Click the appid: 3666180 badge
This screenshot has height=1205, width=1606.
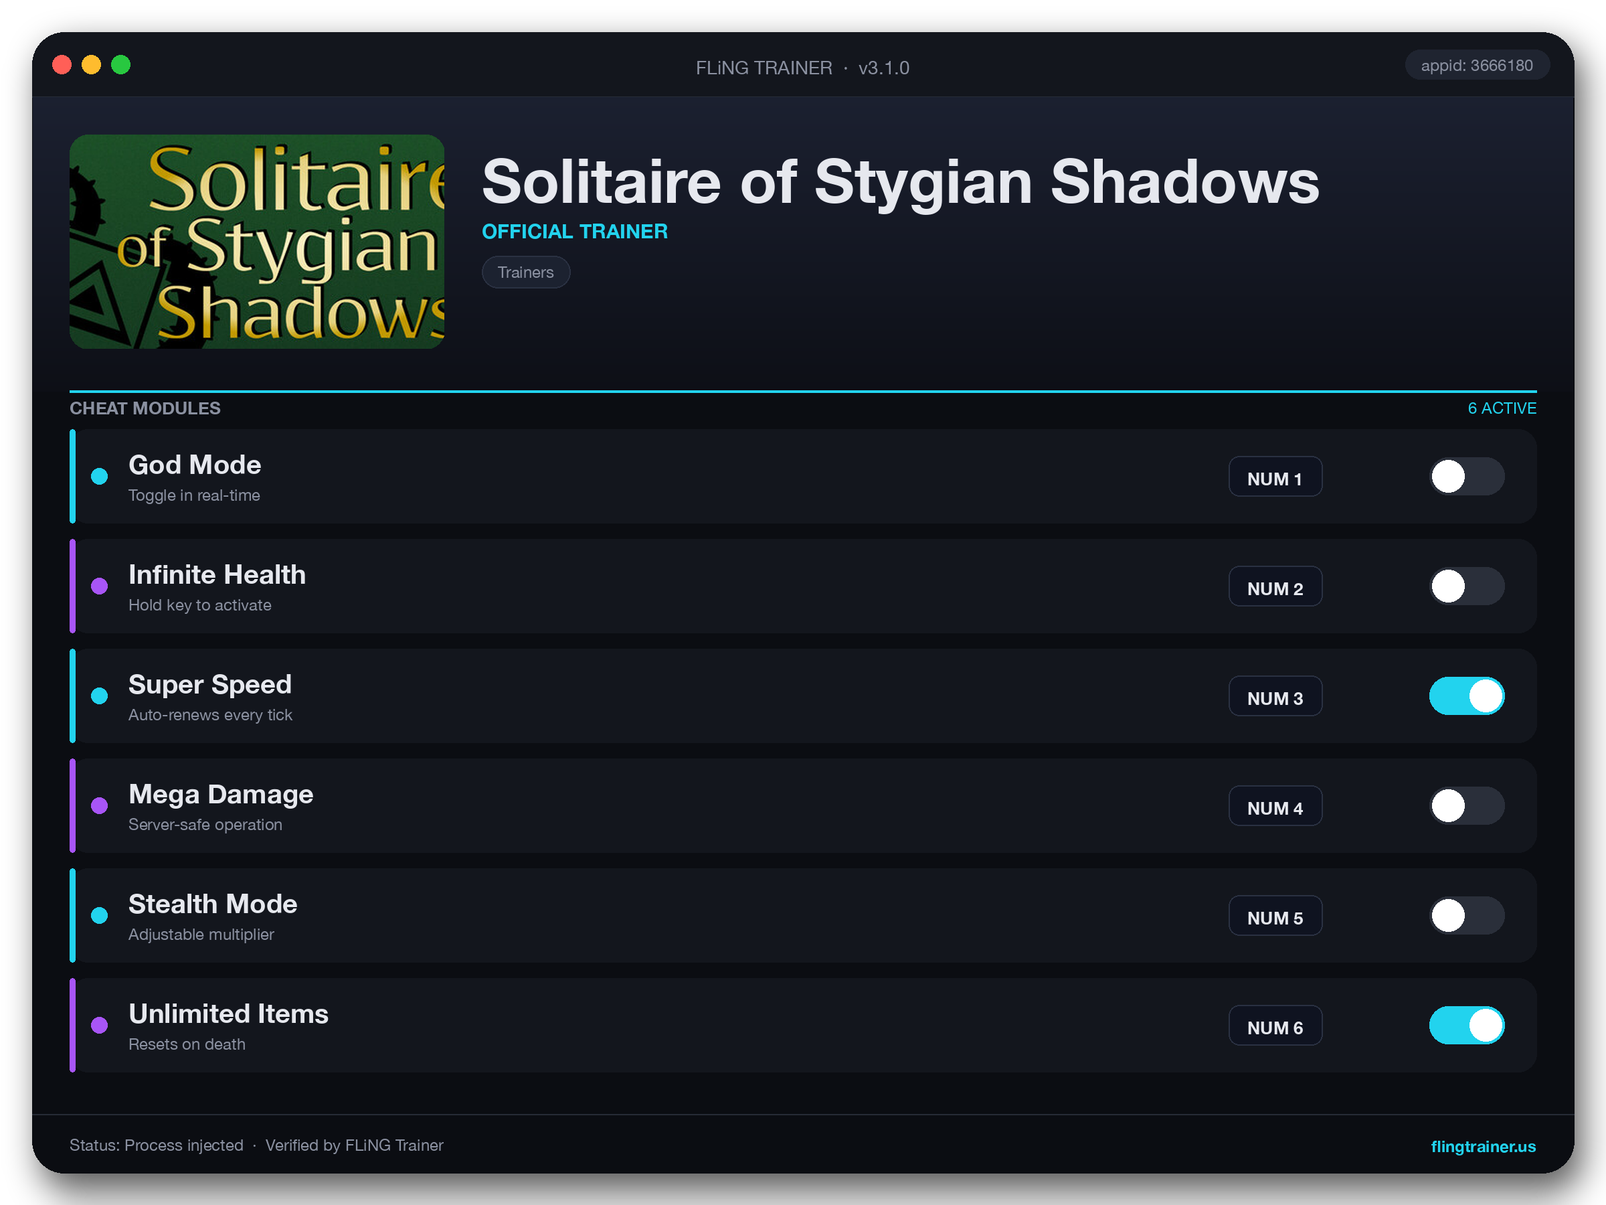1477,66
